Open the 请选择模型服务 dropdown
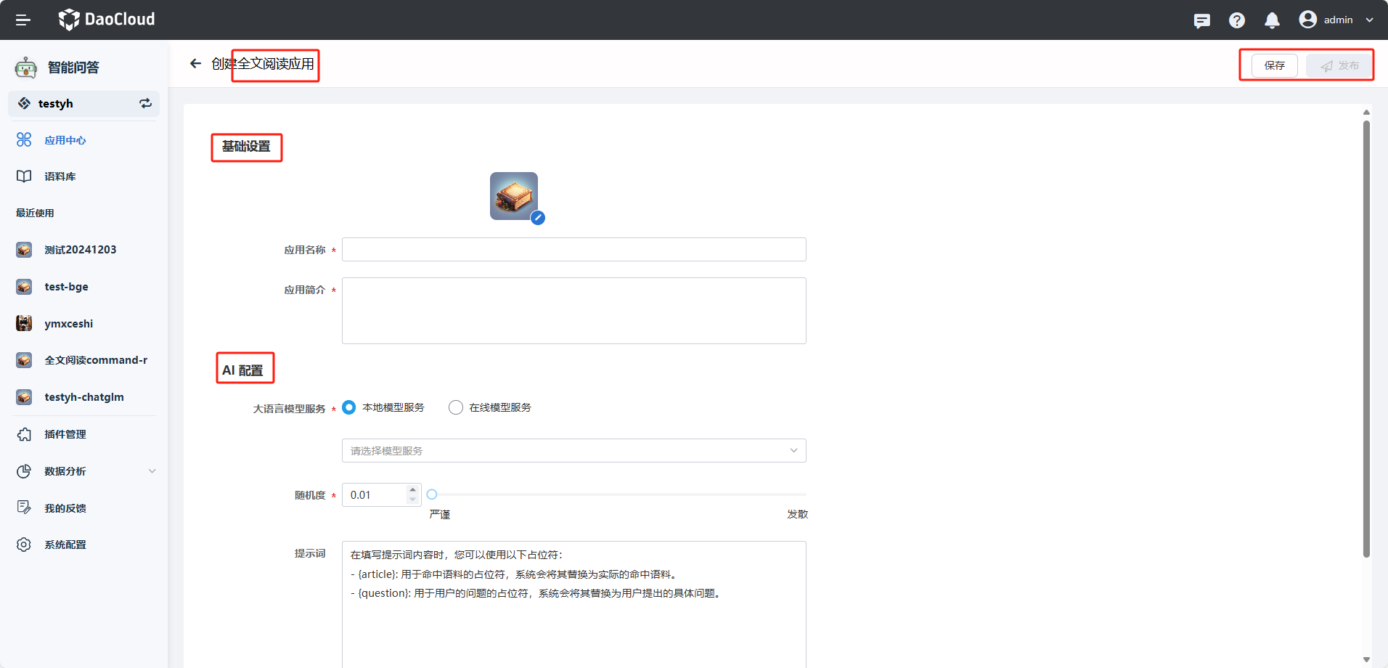 point(573,450)
